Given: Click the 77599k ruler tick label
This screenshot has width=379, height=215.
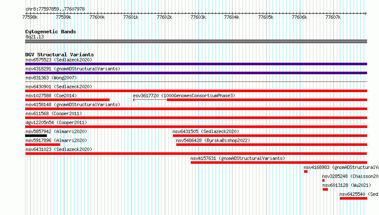Looking at the screenshot, I should click(x=63, y=17).
